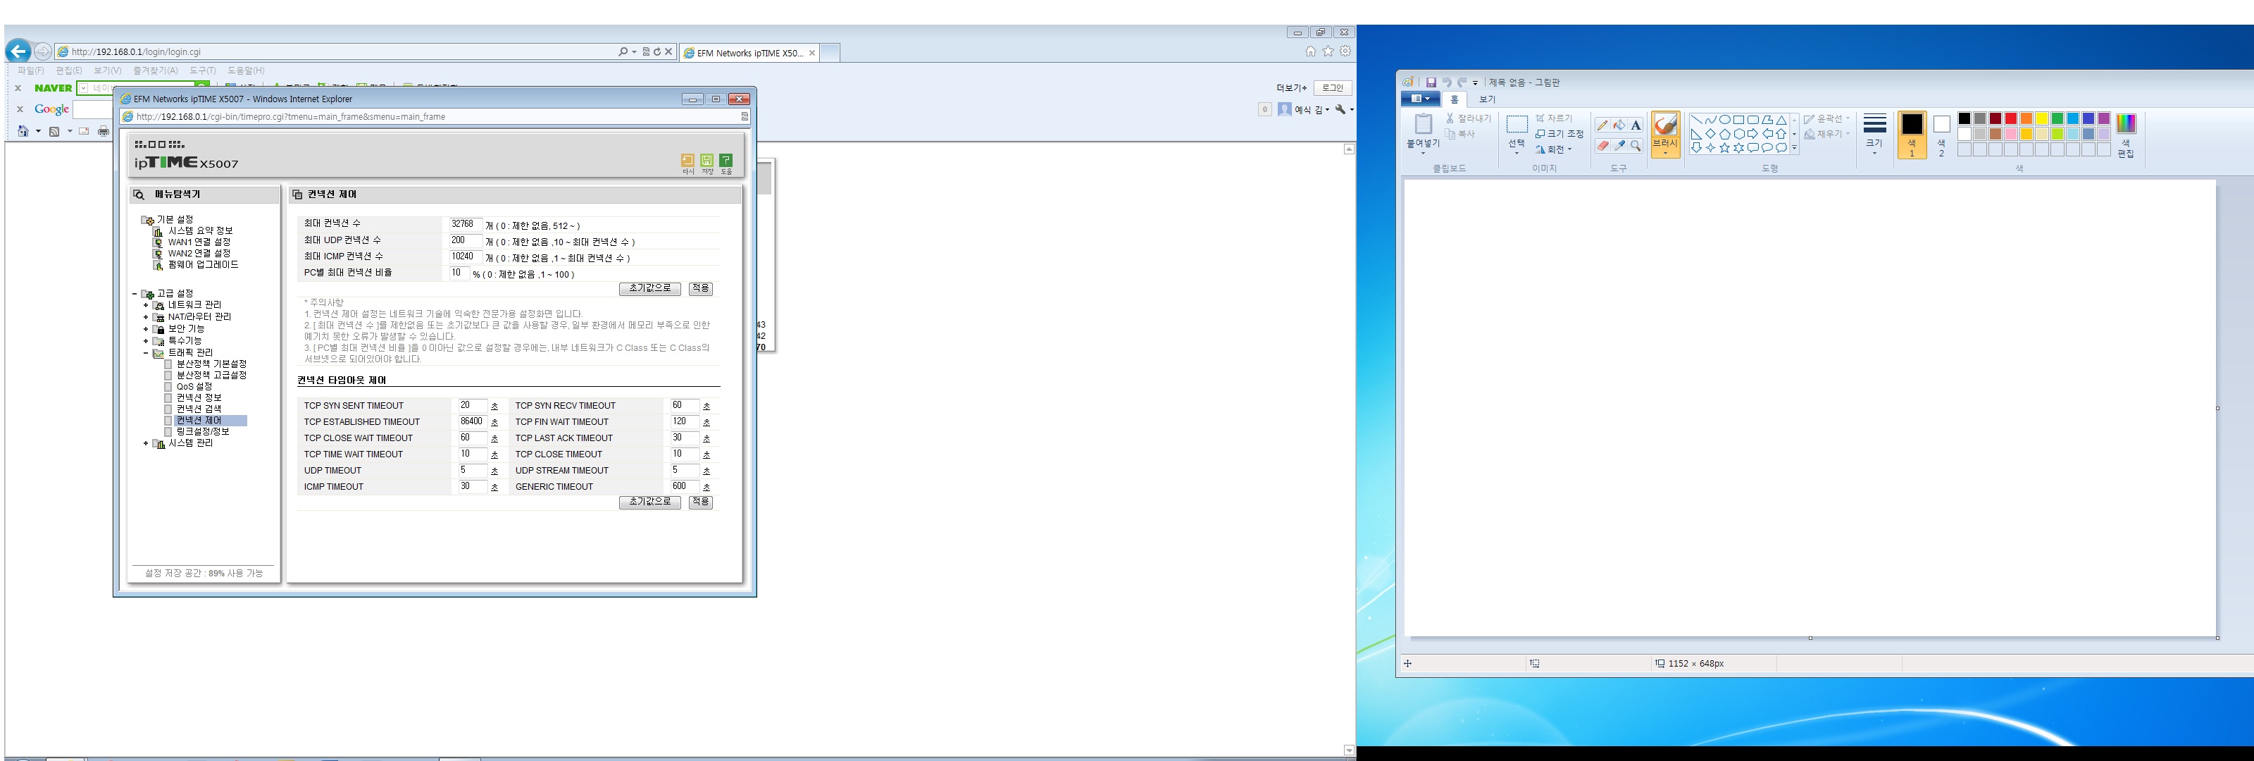
Task: Expand the 시스템 관리 tree node
Action: point(145,444)
